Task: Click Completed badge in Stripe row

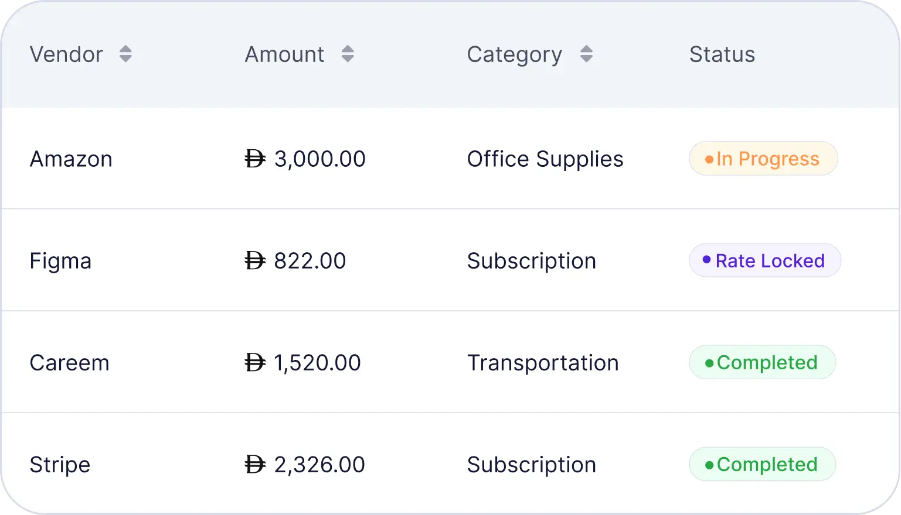Action: click(x=762, y=464)
